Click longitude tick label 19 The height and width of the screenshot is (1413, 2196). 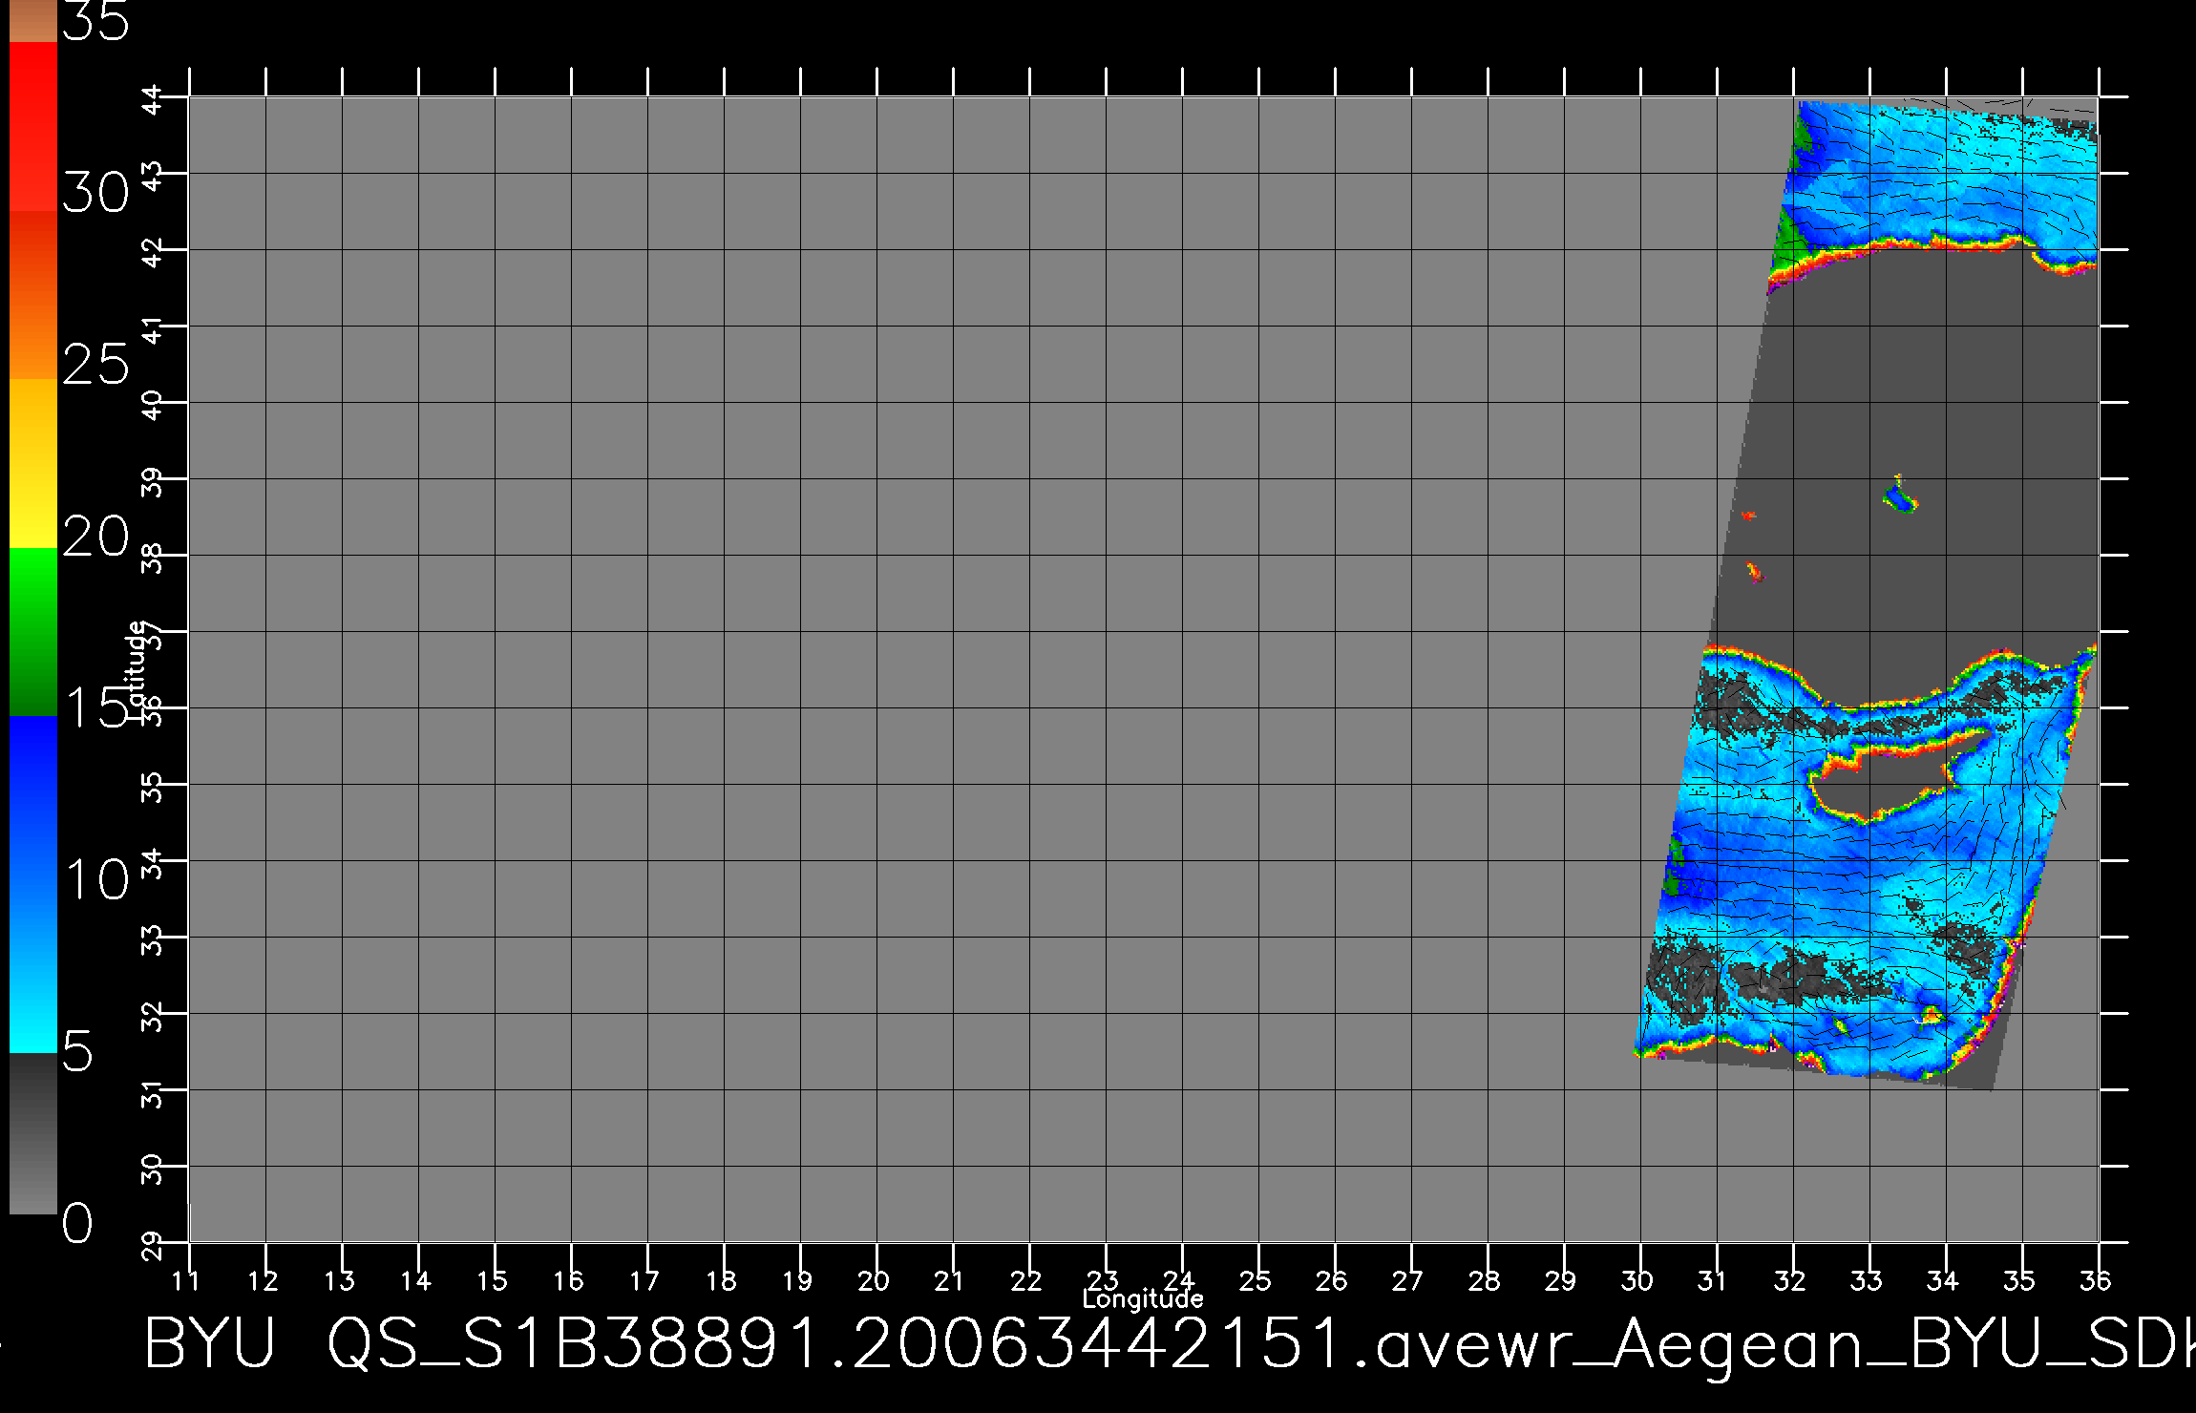coord(797,1280)
